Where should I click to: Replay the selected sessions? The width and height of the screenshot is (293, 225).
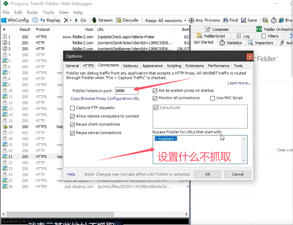[50, 20]
